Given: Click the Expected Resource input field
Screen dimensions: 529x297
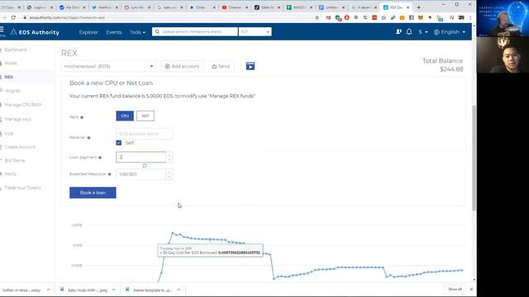Looking at the screenshot, I should (x=141, y=174).
